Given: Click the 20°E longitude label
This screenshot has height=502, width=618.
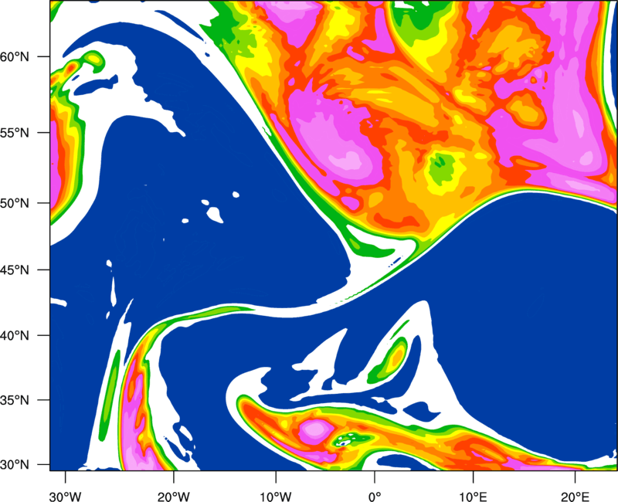Looking at the screenshot, I should coord(575,497).
